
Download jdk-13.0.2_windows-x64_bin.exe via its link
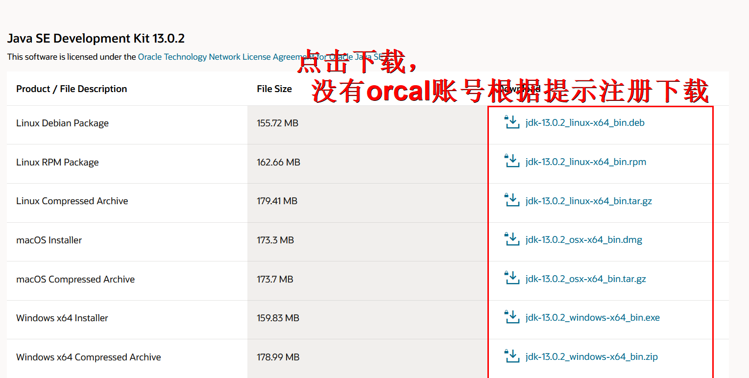point(593,318)
